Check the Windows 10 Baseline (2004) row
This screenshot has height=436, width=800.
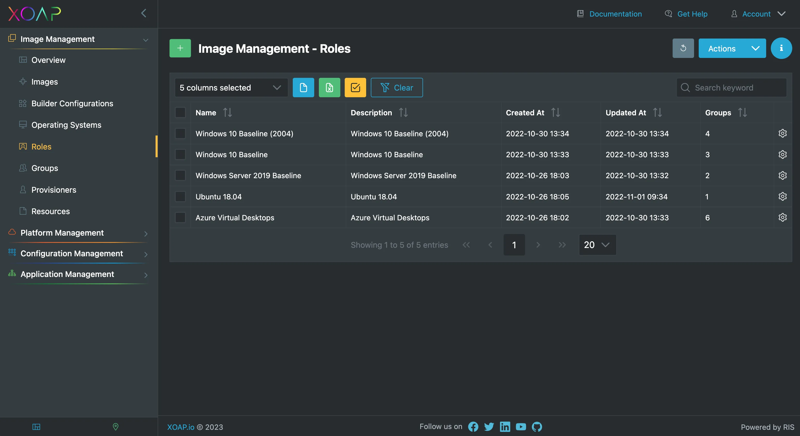pyautogui.click(x=180, y=133)
